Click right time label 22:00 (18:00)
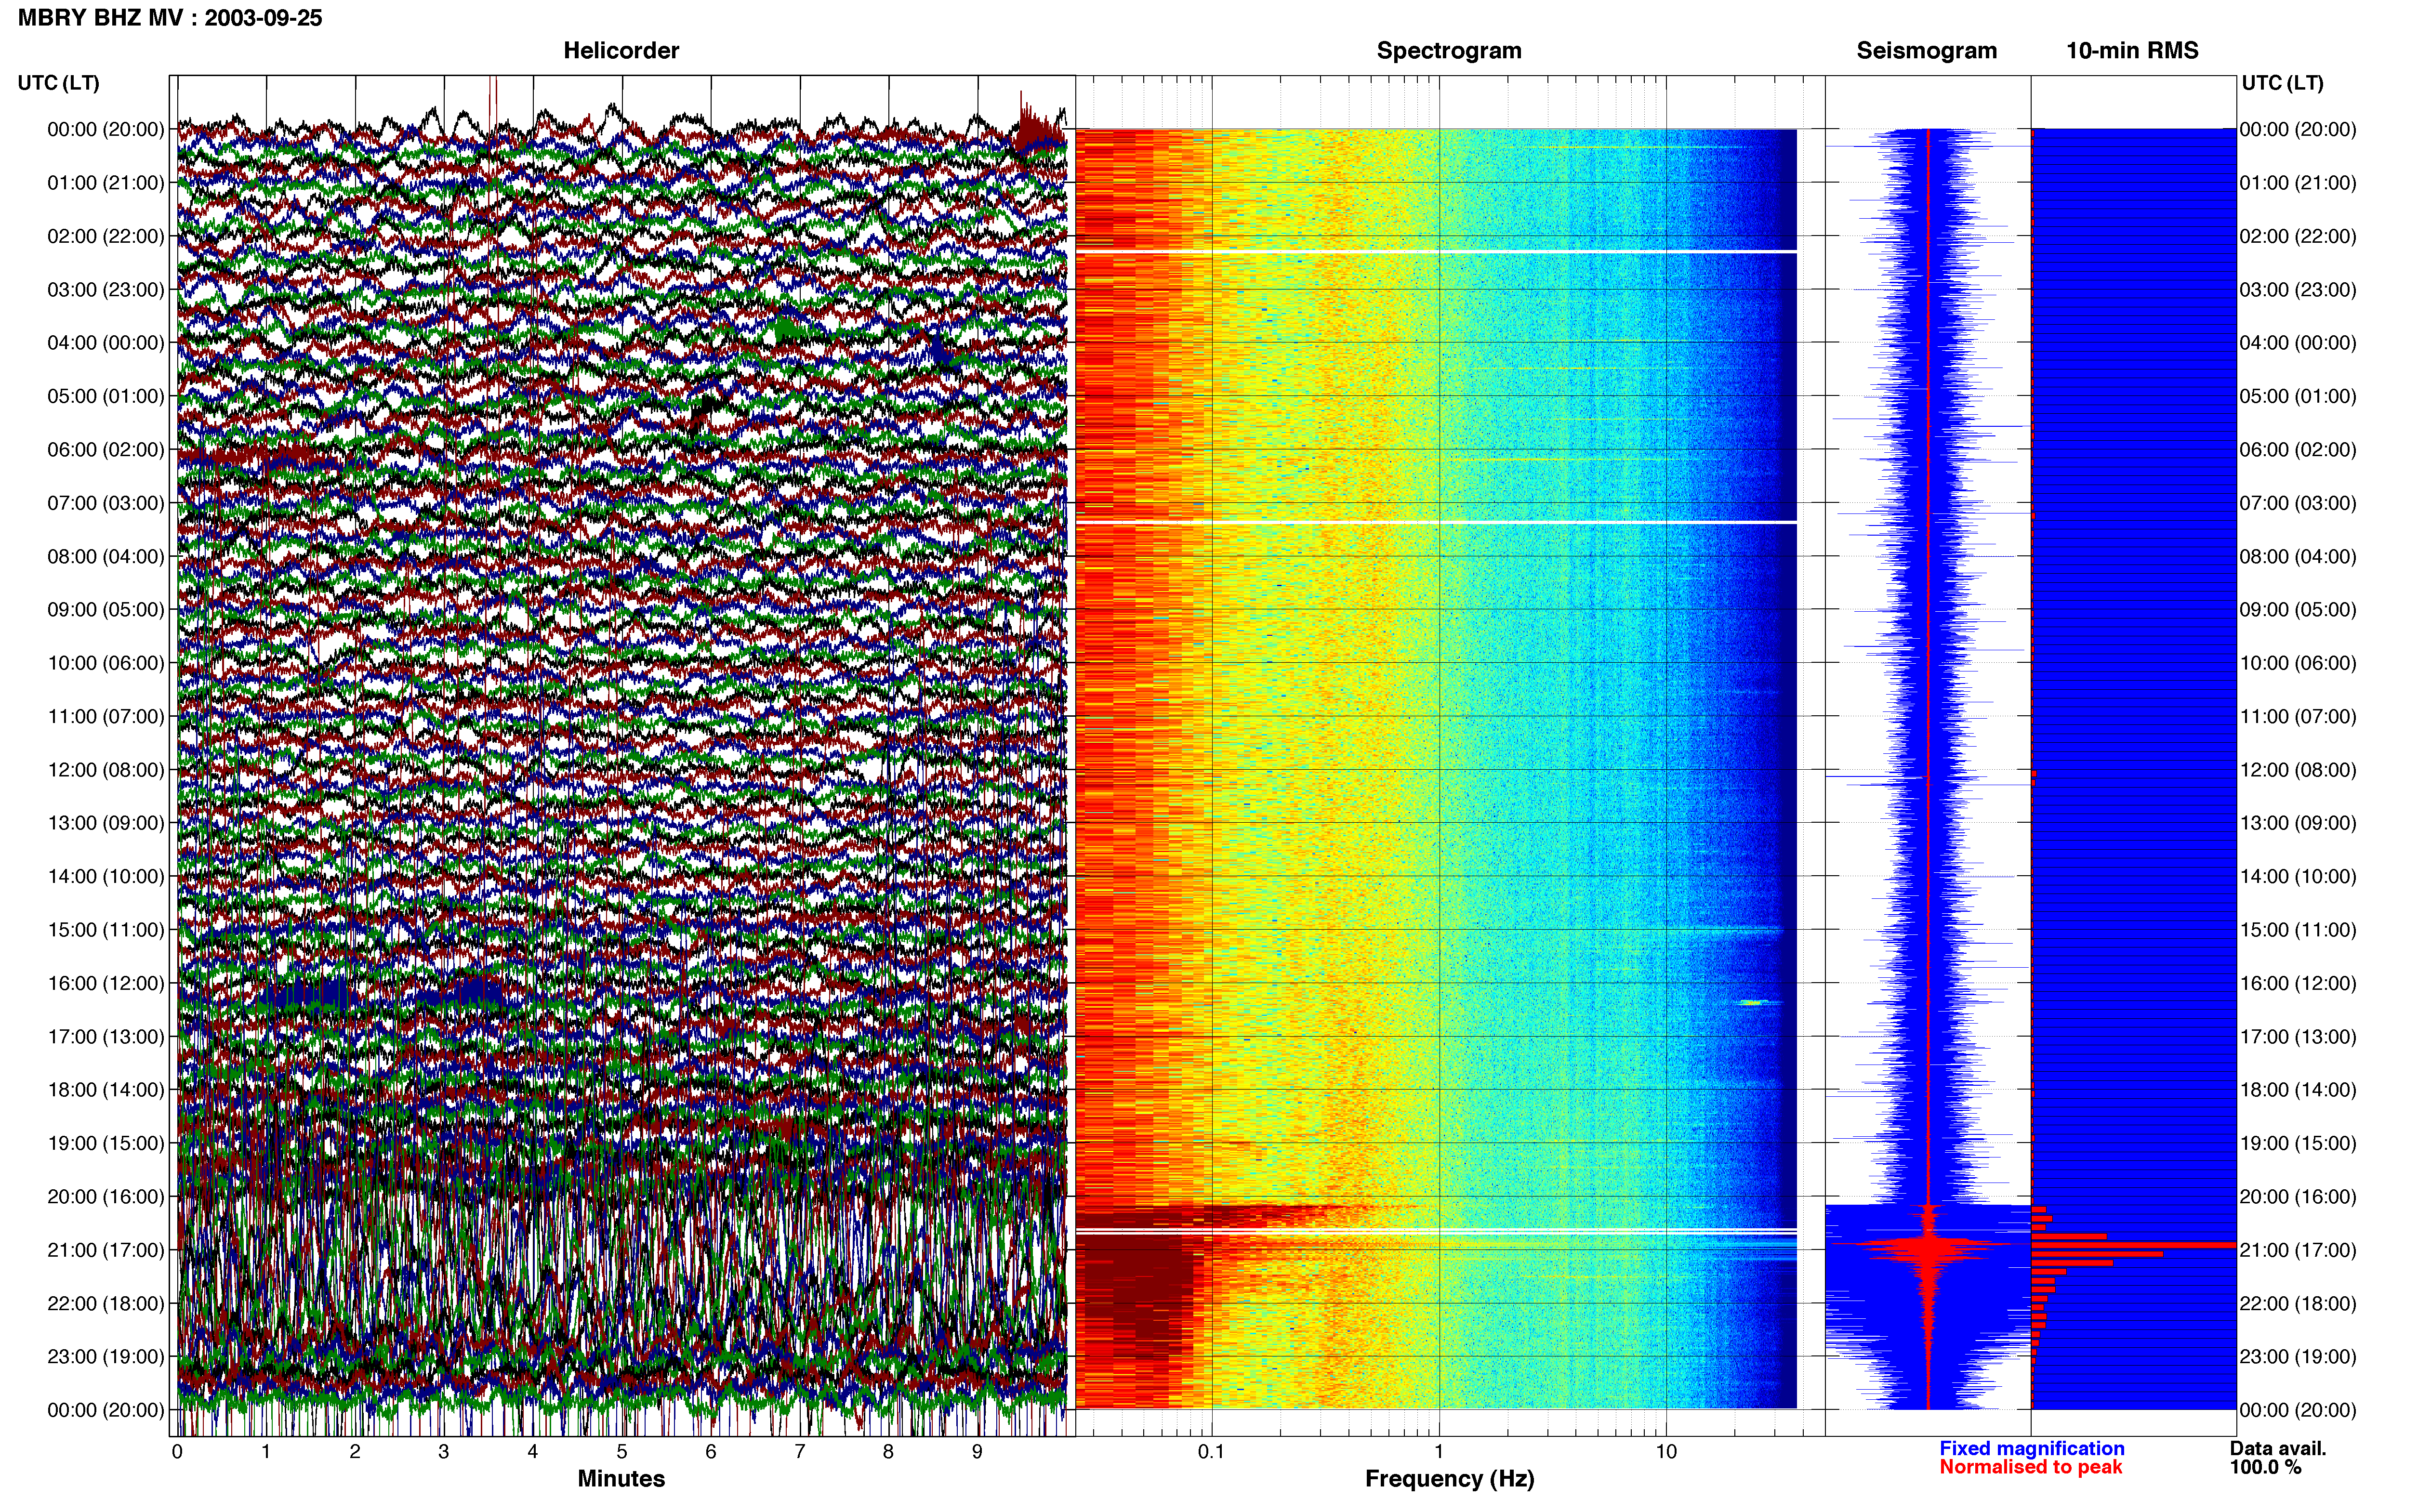 (2298, 1303)
